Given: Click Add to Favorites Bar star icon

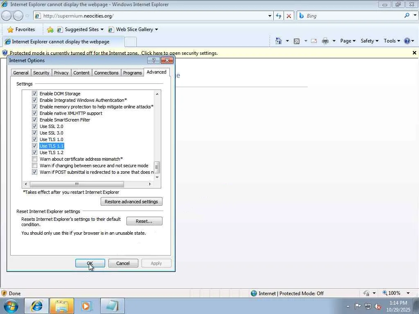Looking at the screenshot, I should click(50, 29).
